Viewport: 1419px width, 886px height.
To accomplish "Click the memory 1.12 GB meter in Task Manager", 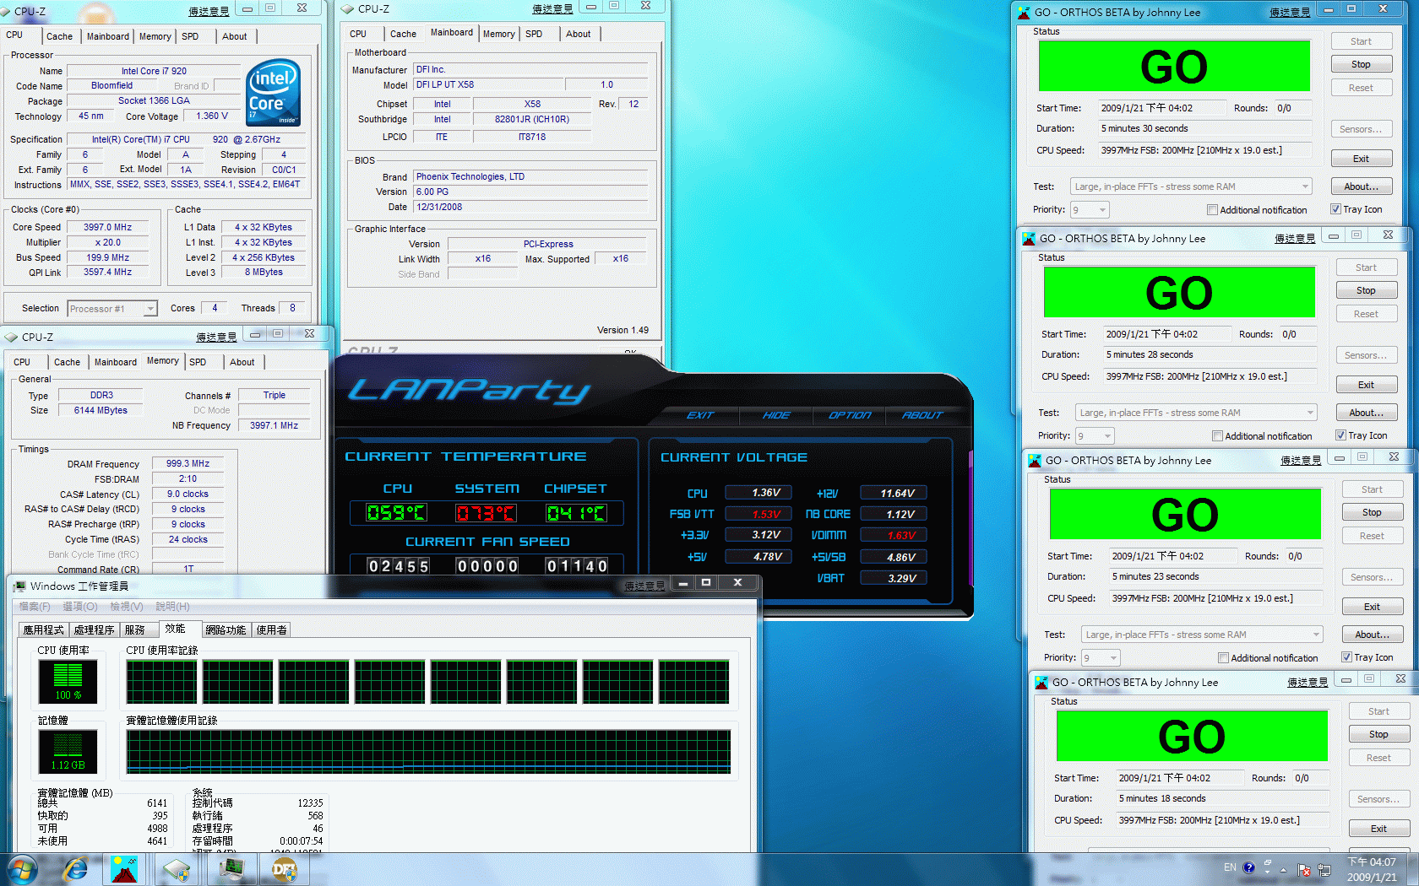I will point(68,752).
